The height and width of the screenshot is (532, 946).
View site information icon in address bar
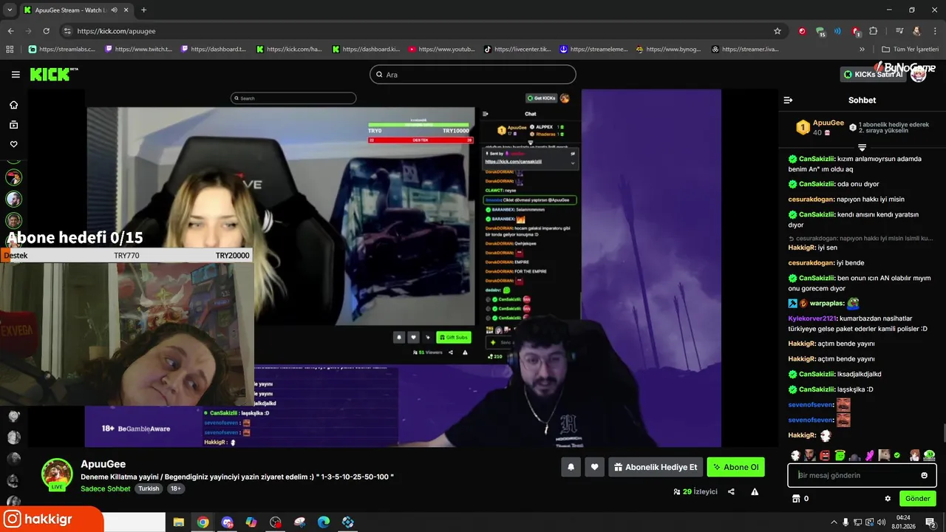[68, 31]
